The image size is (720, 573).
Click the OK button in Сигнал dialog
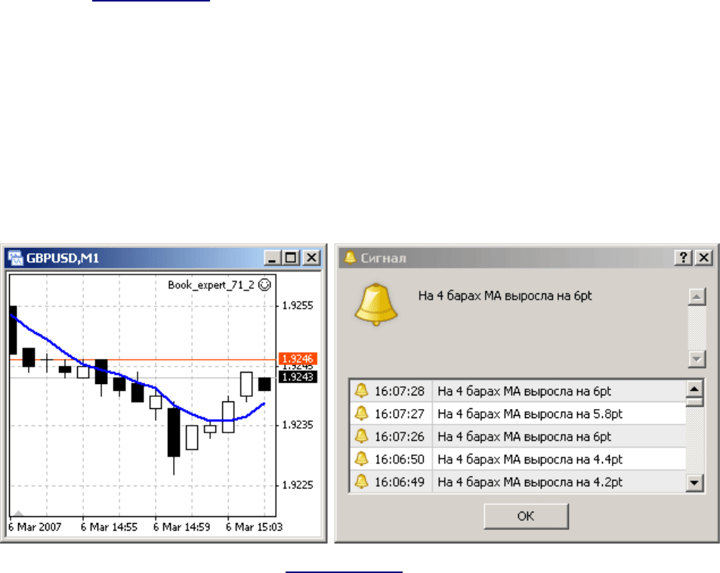tap(526, 517)
